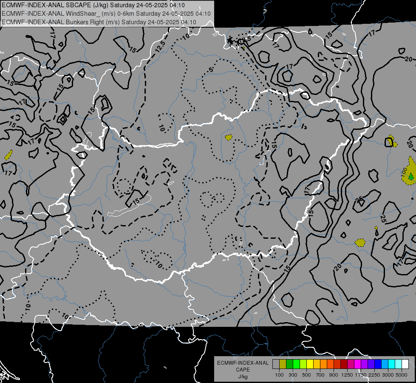This screenshot has width=416, height=383.
Task: Select the dark maroon swatch before 1250
Action: click(x=344, y=364)
